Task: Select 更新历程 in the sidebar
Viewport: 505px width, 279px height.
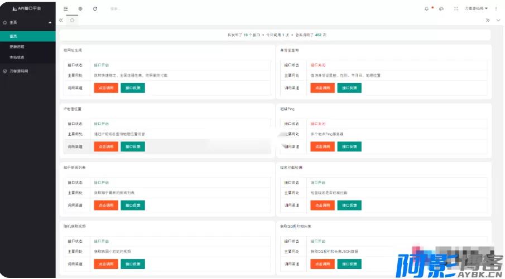Action: pyautogui.click(x=17, y=47)
